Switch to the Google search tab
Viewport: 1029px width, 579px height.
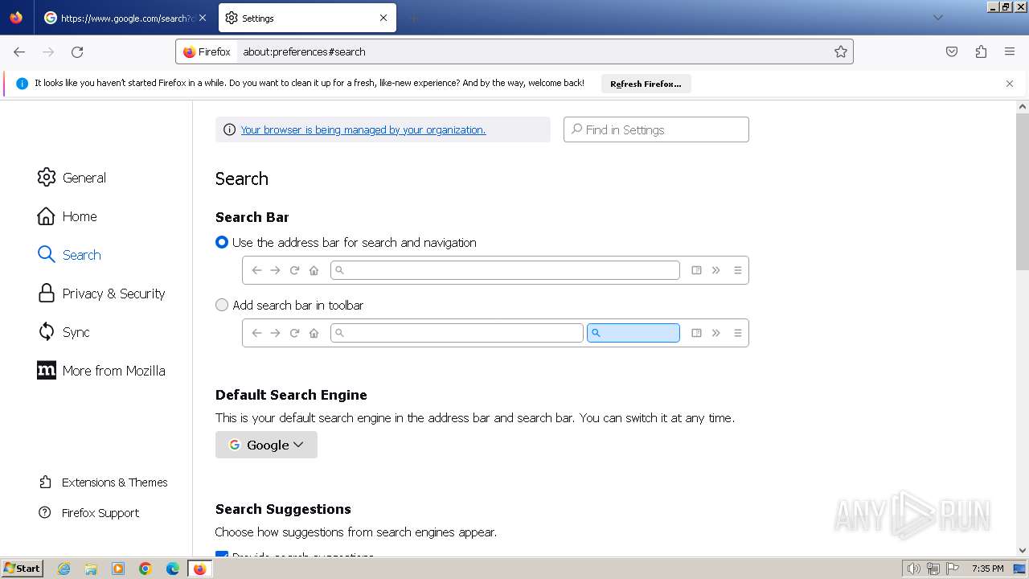(x=126, y=18)
